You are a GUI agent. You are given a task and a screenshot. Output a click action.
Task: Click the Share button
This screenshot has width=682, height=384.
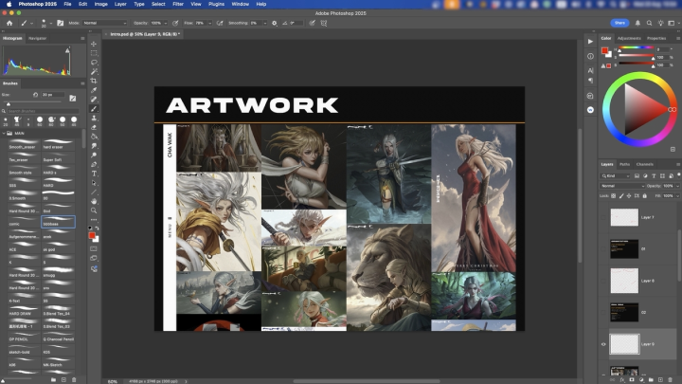pyautogui.click(x=619, y=23)
